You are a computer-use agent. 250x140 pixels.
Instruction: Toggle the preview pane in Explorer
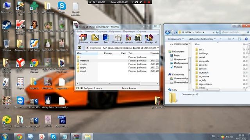(x=239, y=39)
